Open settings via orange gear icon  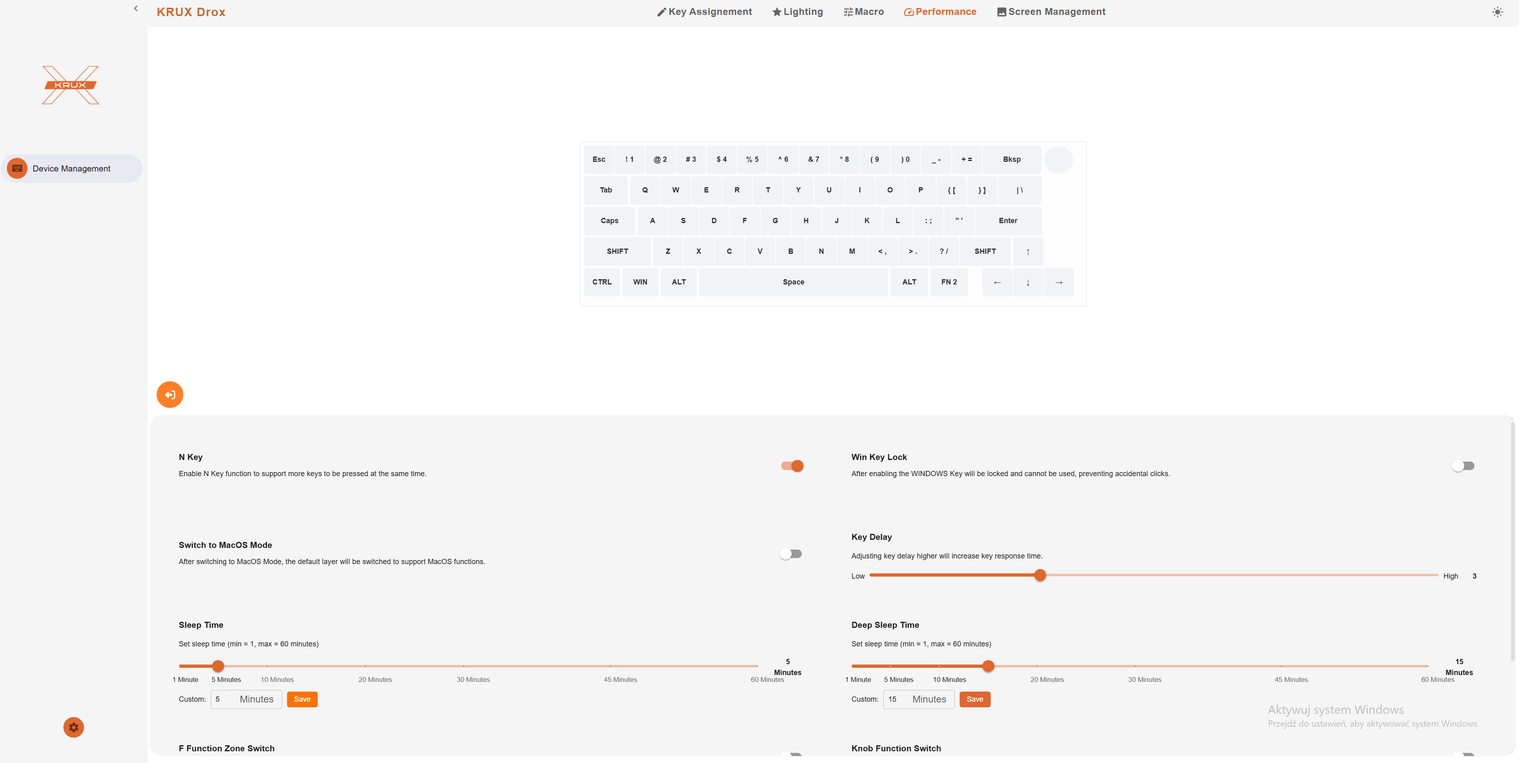pyautogui.click(x=73, y=727)
